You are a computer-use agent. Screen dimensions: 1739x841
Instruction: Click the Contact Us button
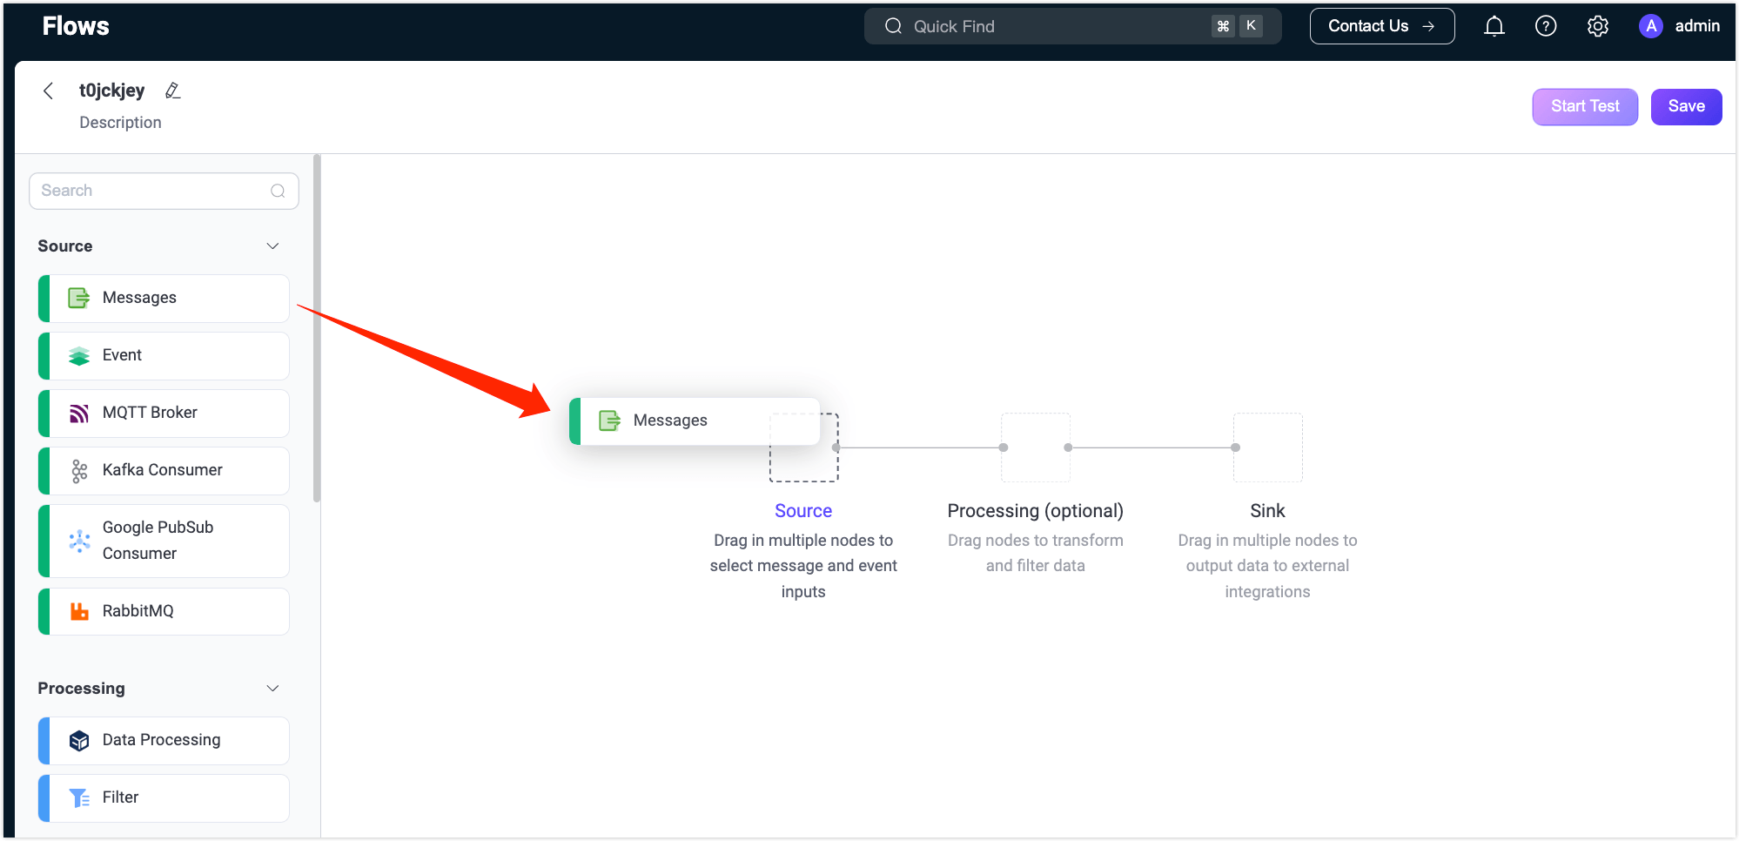pos(1381,26)
